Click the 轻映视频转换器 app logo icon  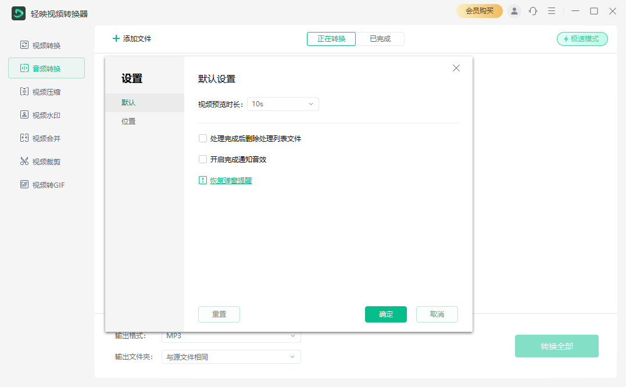coord(19,13)
